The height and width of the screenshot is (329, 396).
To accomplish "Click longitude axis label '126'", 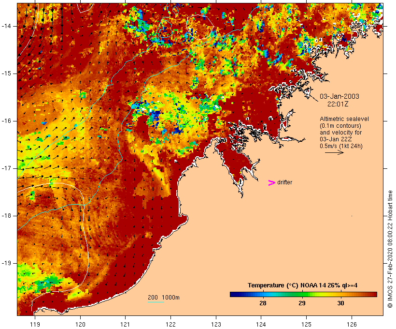I will pos(352,324).
